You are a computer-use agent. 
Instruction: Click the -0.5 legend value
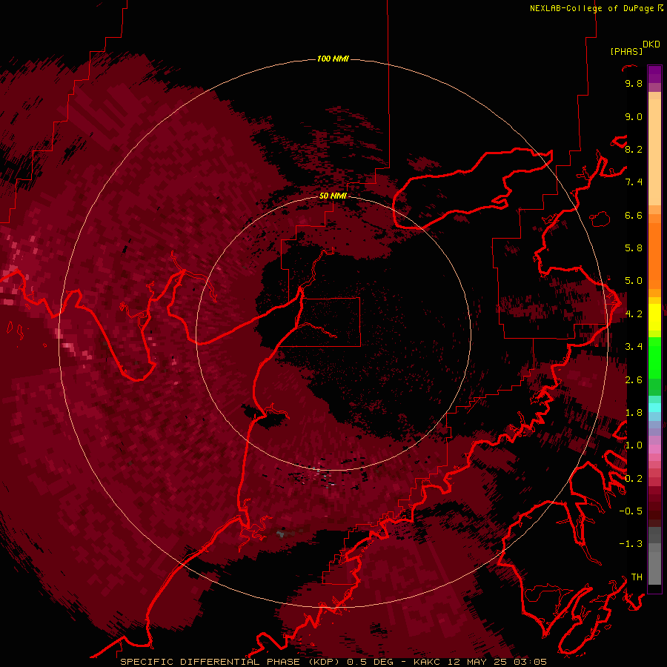pyautogui.click(x=631, y=511)
